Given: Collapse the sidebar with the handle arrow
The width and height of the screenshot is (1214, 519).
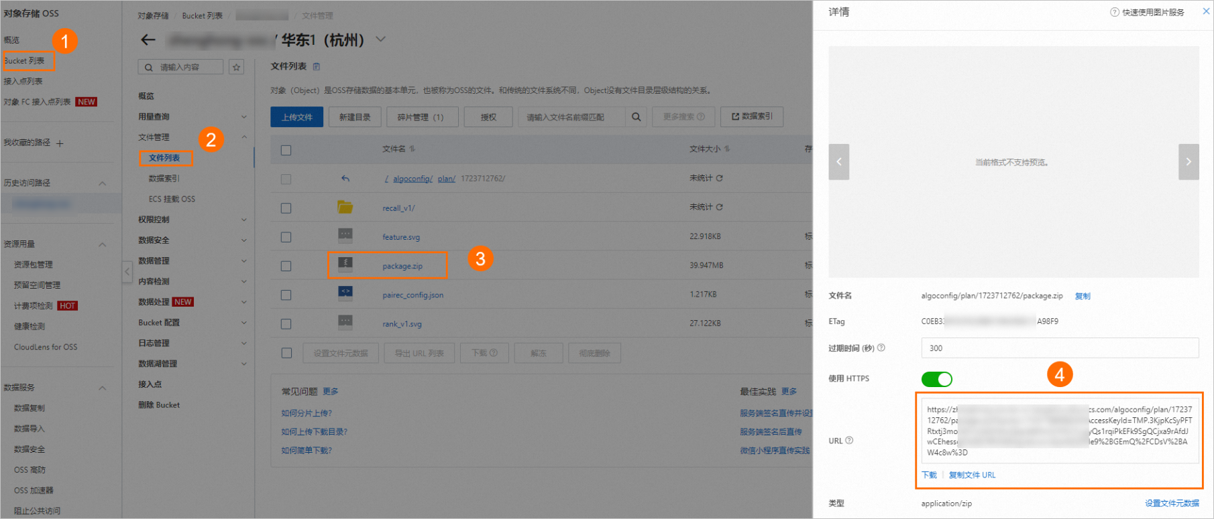Looking at the screenshot, I should click(x=127, y=272).
